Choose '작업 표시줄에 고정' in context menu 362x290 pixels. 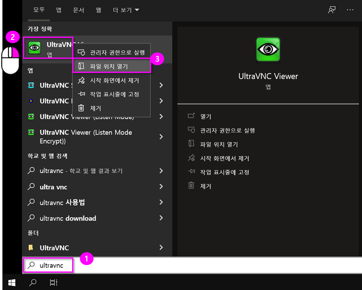(112, 94)
